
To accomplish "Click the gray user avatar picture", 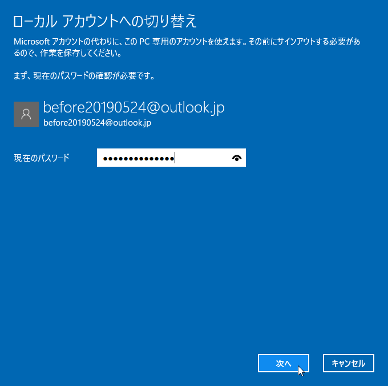I will [26, 114].
